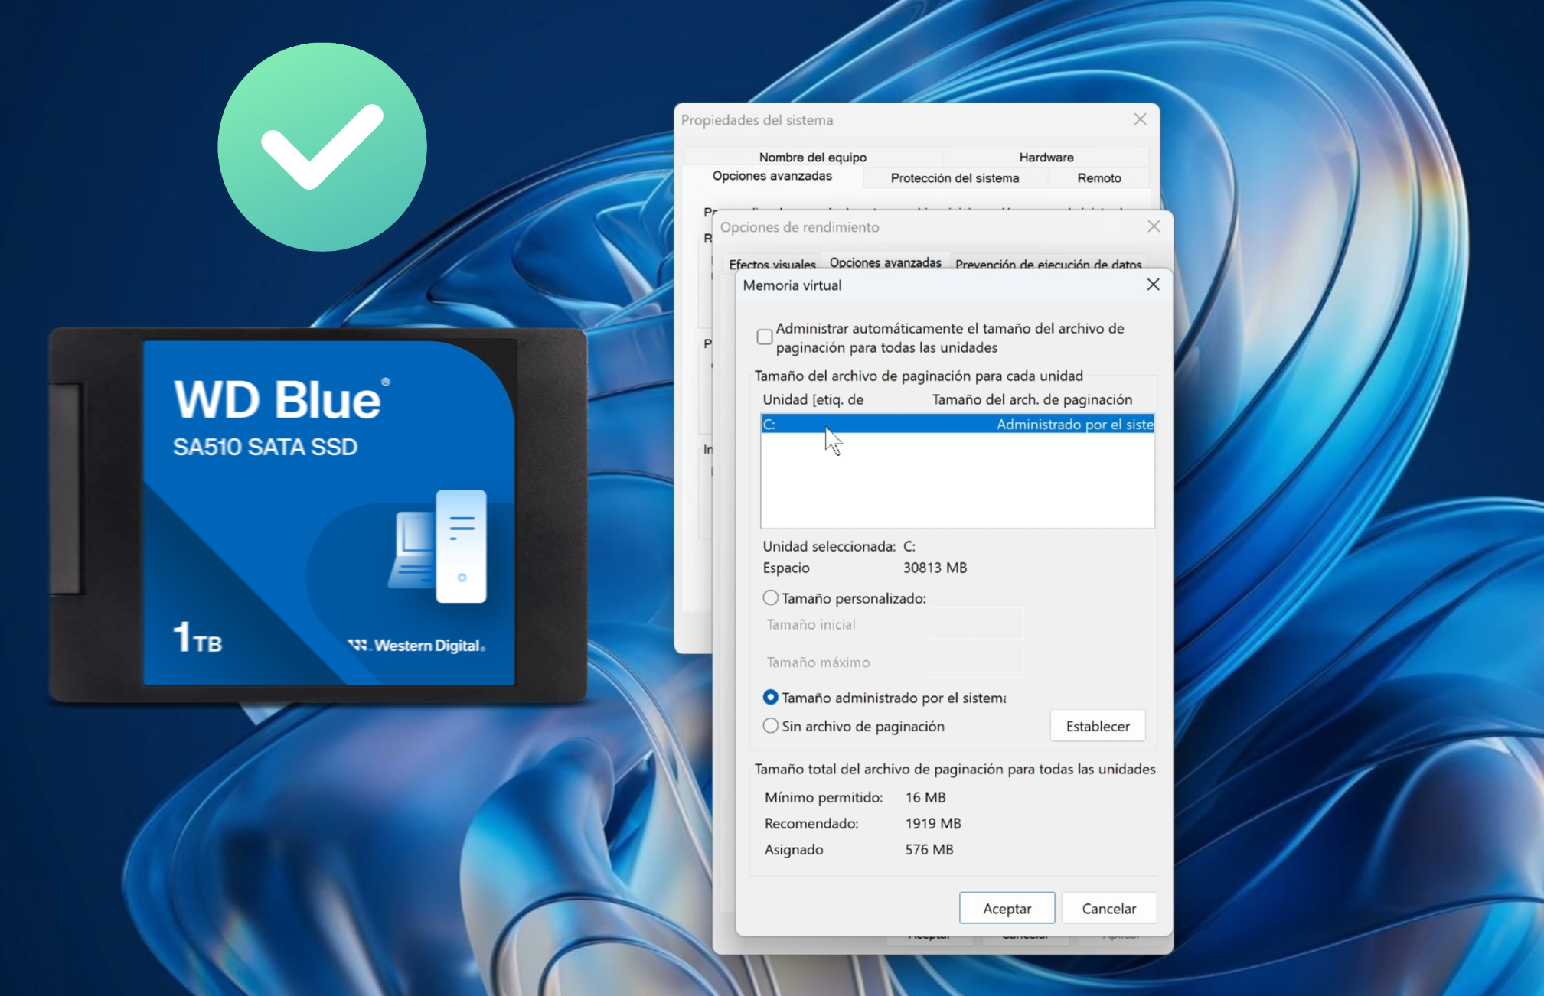The image size is (1544, 996).
Task: Enable automatic paging file management checkbox
Action: (x=764, y=337)
